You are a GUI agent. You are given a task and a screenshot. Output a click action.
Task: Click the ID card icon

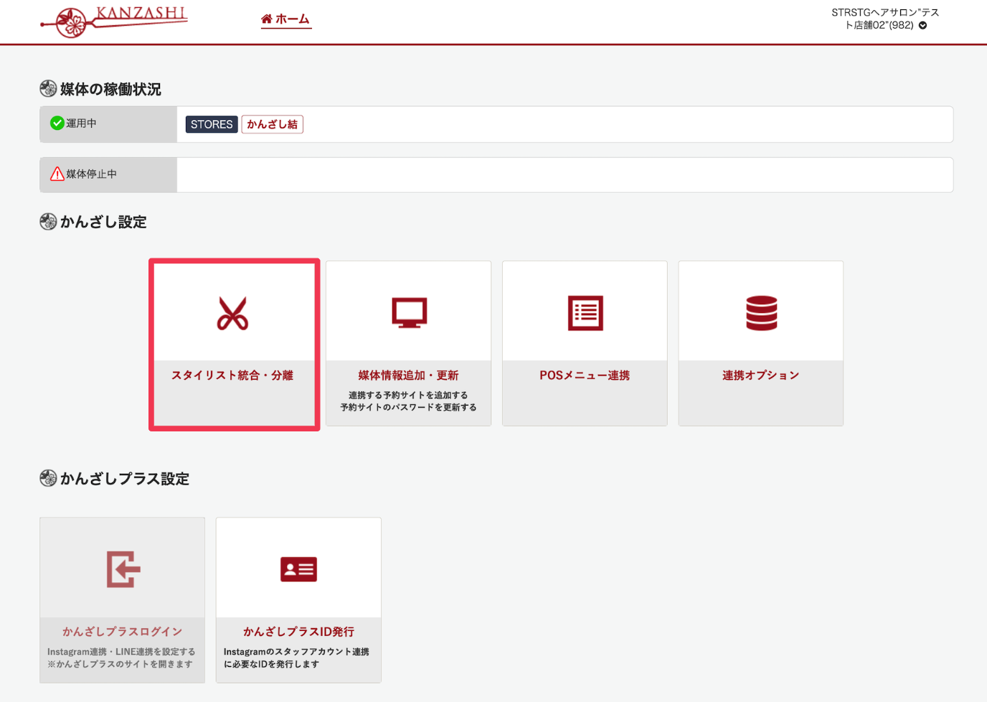coord(298,569)
